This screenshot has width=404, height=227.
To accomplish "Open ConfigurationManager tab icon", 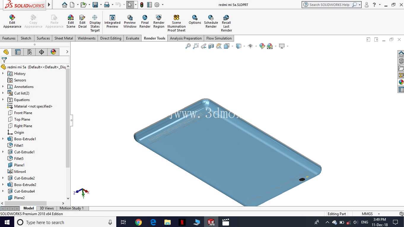I will 30,52.
